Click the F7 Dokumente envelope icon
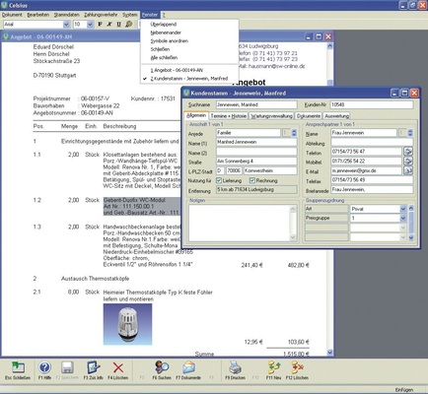The height and width of the screenshot is (394, 428). click(188, 367)
